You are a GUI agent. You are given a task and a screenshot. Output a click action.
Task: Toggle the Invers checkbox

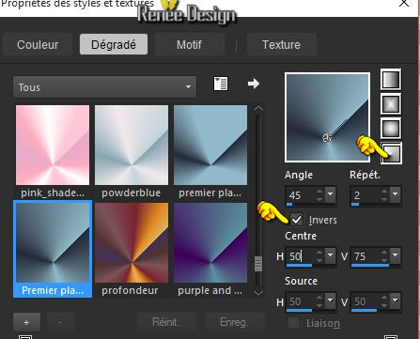click(x=296, y=220)
